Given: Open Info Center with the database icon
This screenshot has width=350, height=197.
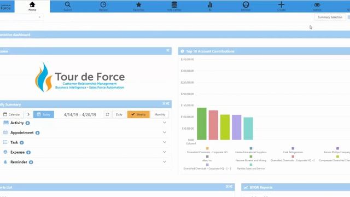Looking at the screenshot, I should (174, 6).
